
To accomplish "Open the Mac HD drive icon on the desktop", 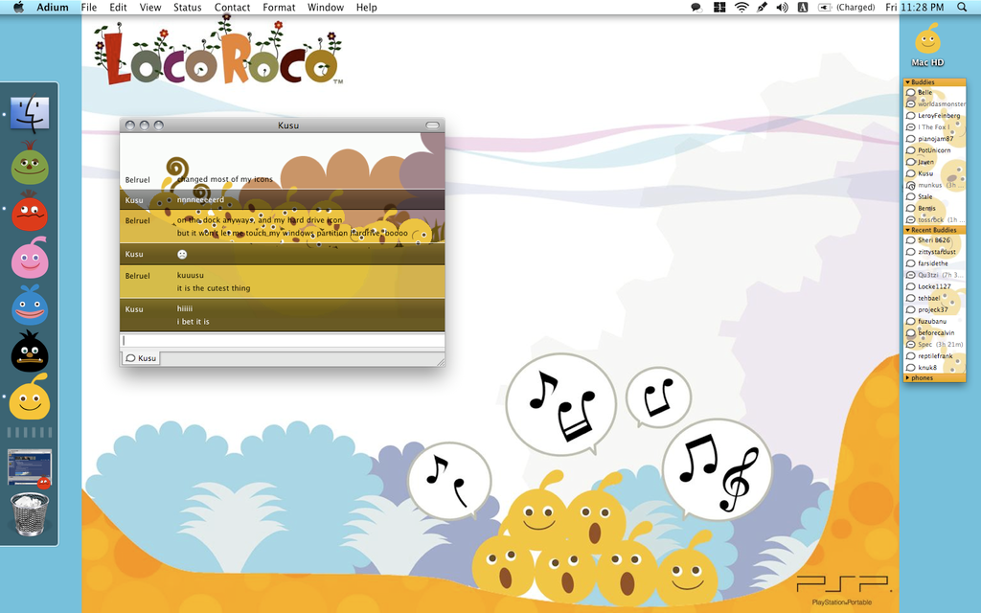I will [x=927, y=45].
